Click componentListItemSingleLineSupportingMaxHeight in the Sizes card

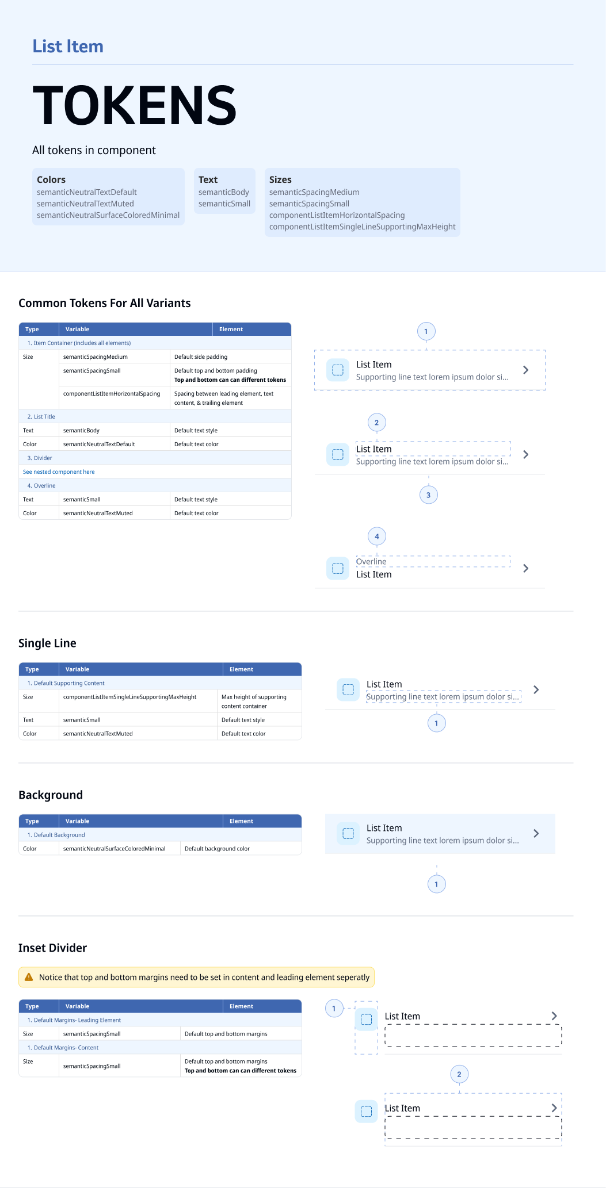point(363,227)
